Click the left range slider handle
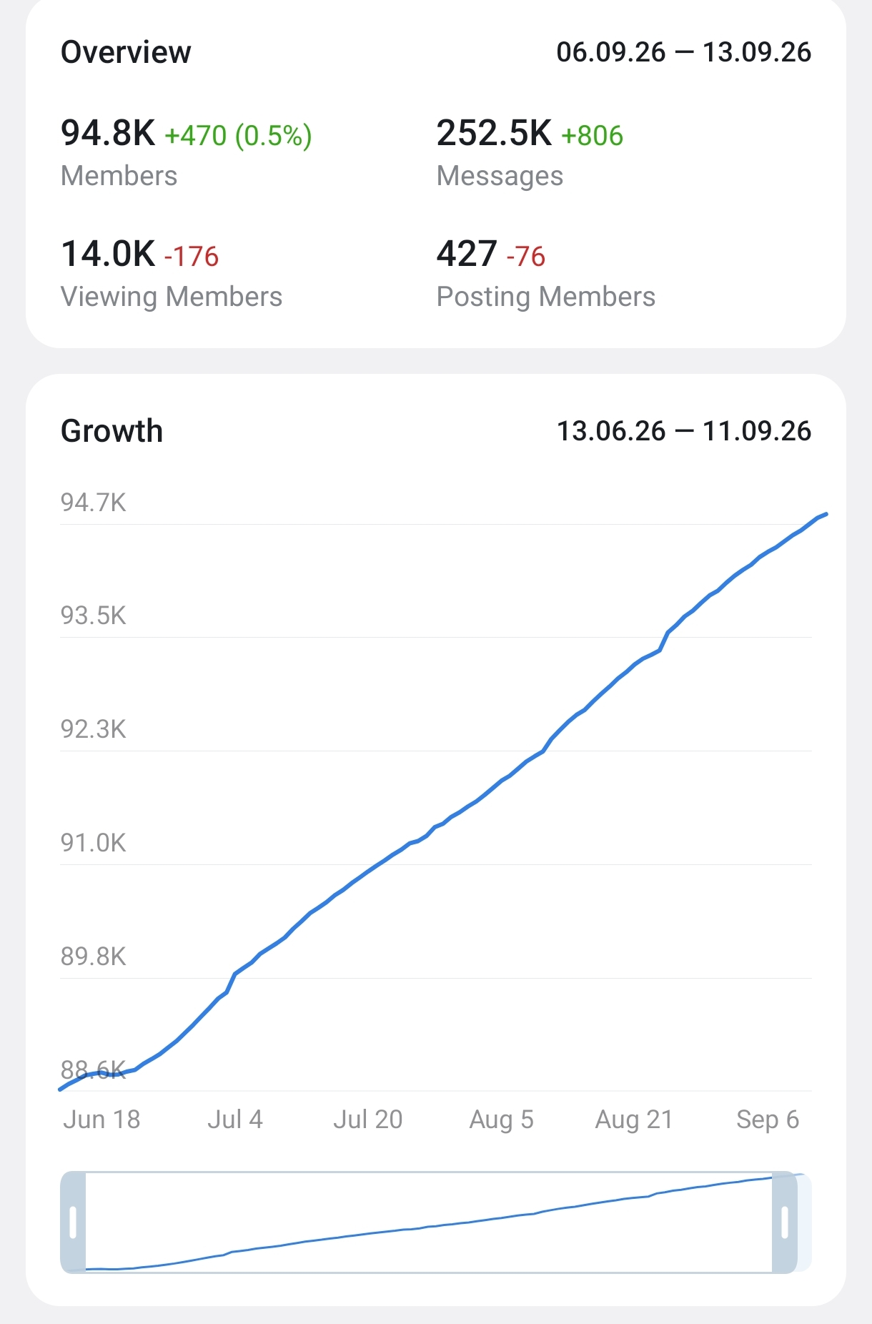Viewport: 872px width, 1324px height. coord(73,1222)
